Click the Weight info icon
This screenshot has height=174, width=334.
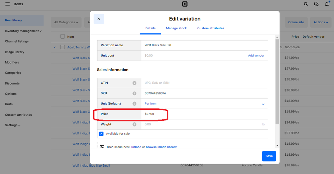coord(134,124)
